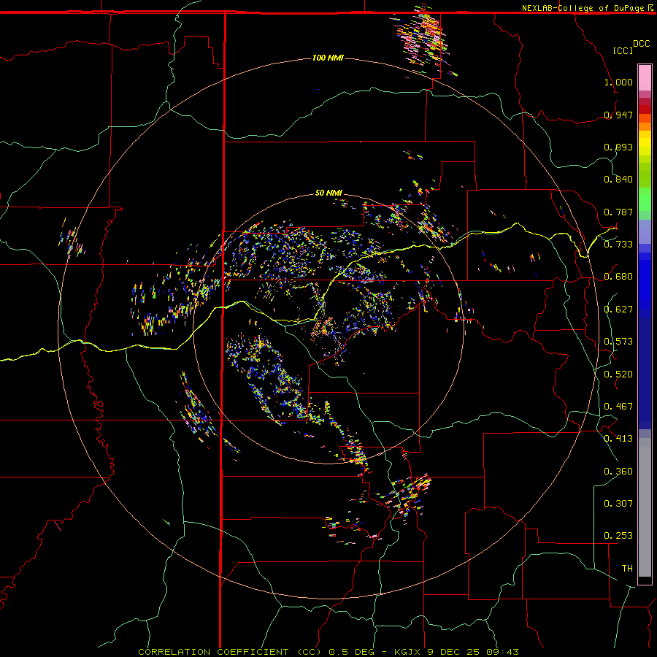The height and width of the screenshot is (657, 657).
Task: Select the 0.627 scale value
Action: click(618, 310)
